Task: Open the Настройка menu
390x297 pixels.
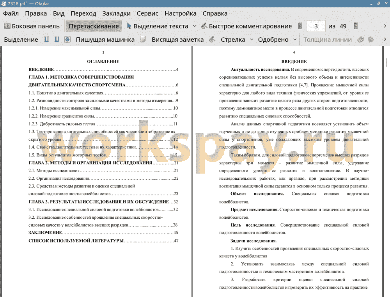Action: [180, 13]
